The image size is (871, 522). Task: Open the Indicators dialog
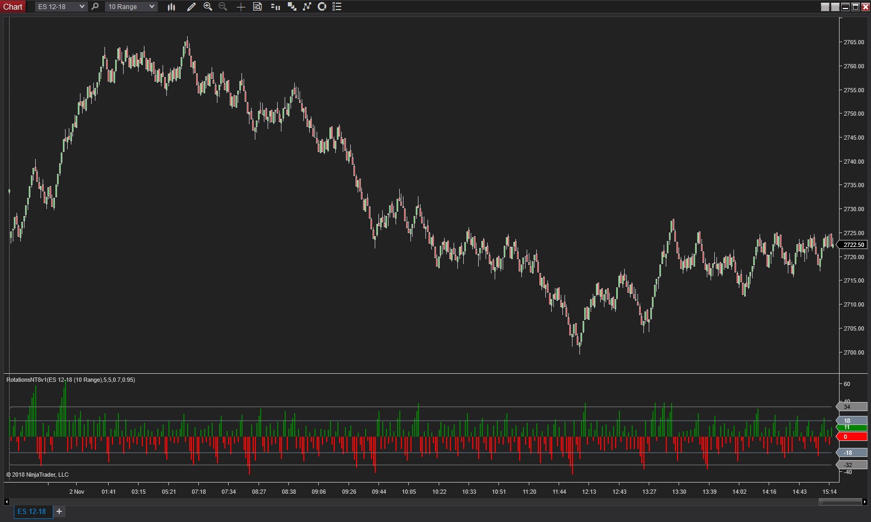[x=307, y=6]
